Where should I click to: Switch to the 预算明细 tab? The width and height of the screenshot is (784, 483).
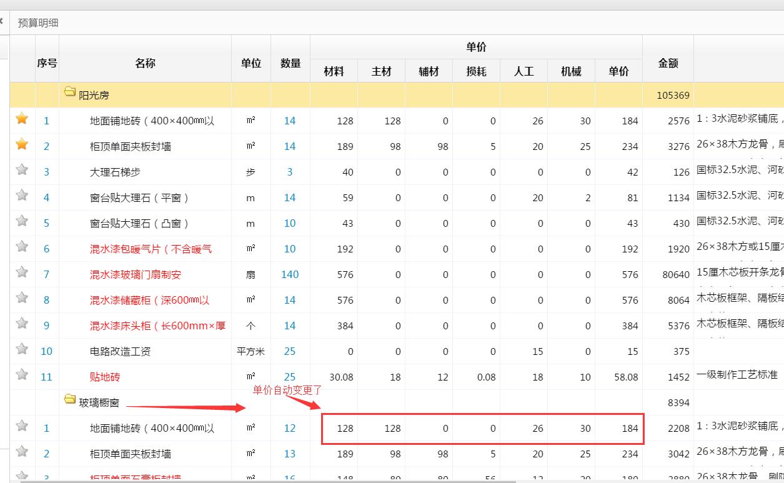pos(39,22)
